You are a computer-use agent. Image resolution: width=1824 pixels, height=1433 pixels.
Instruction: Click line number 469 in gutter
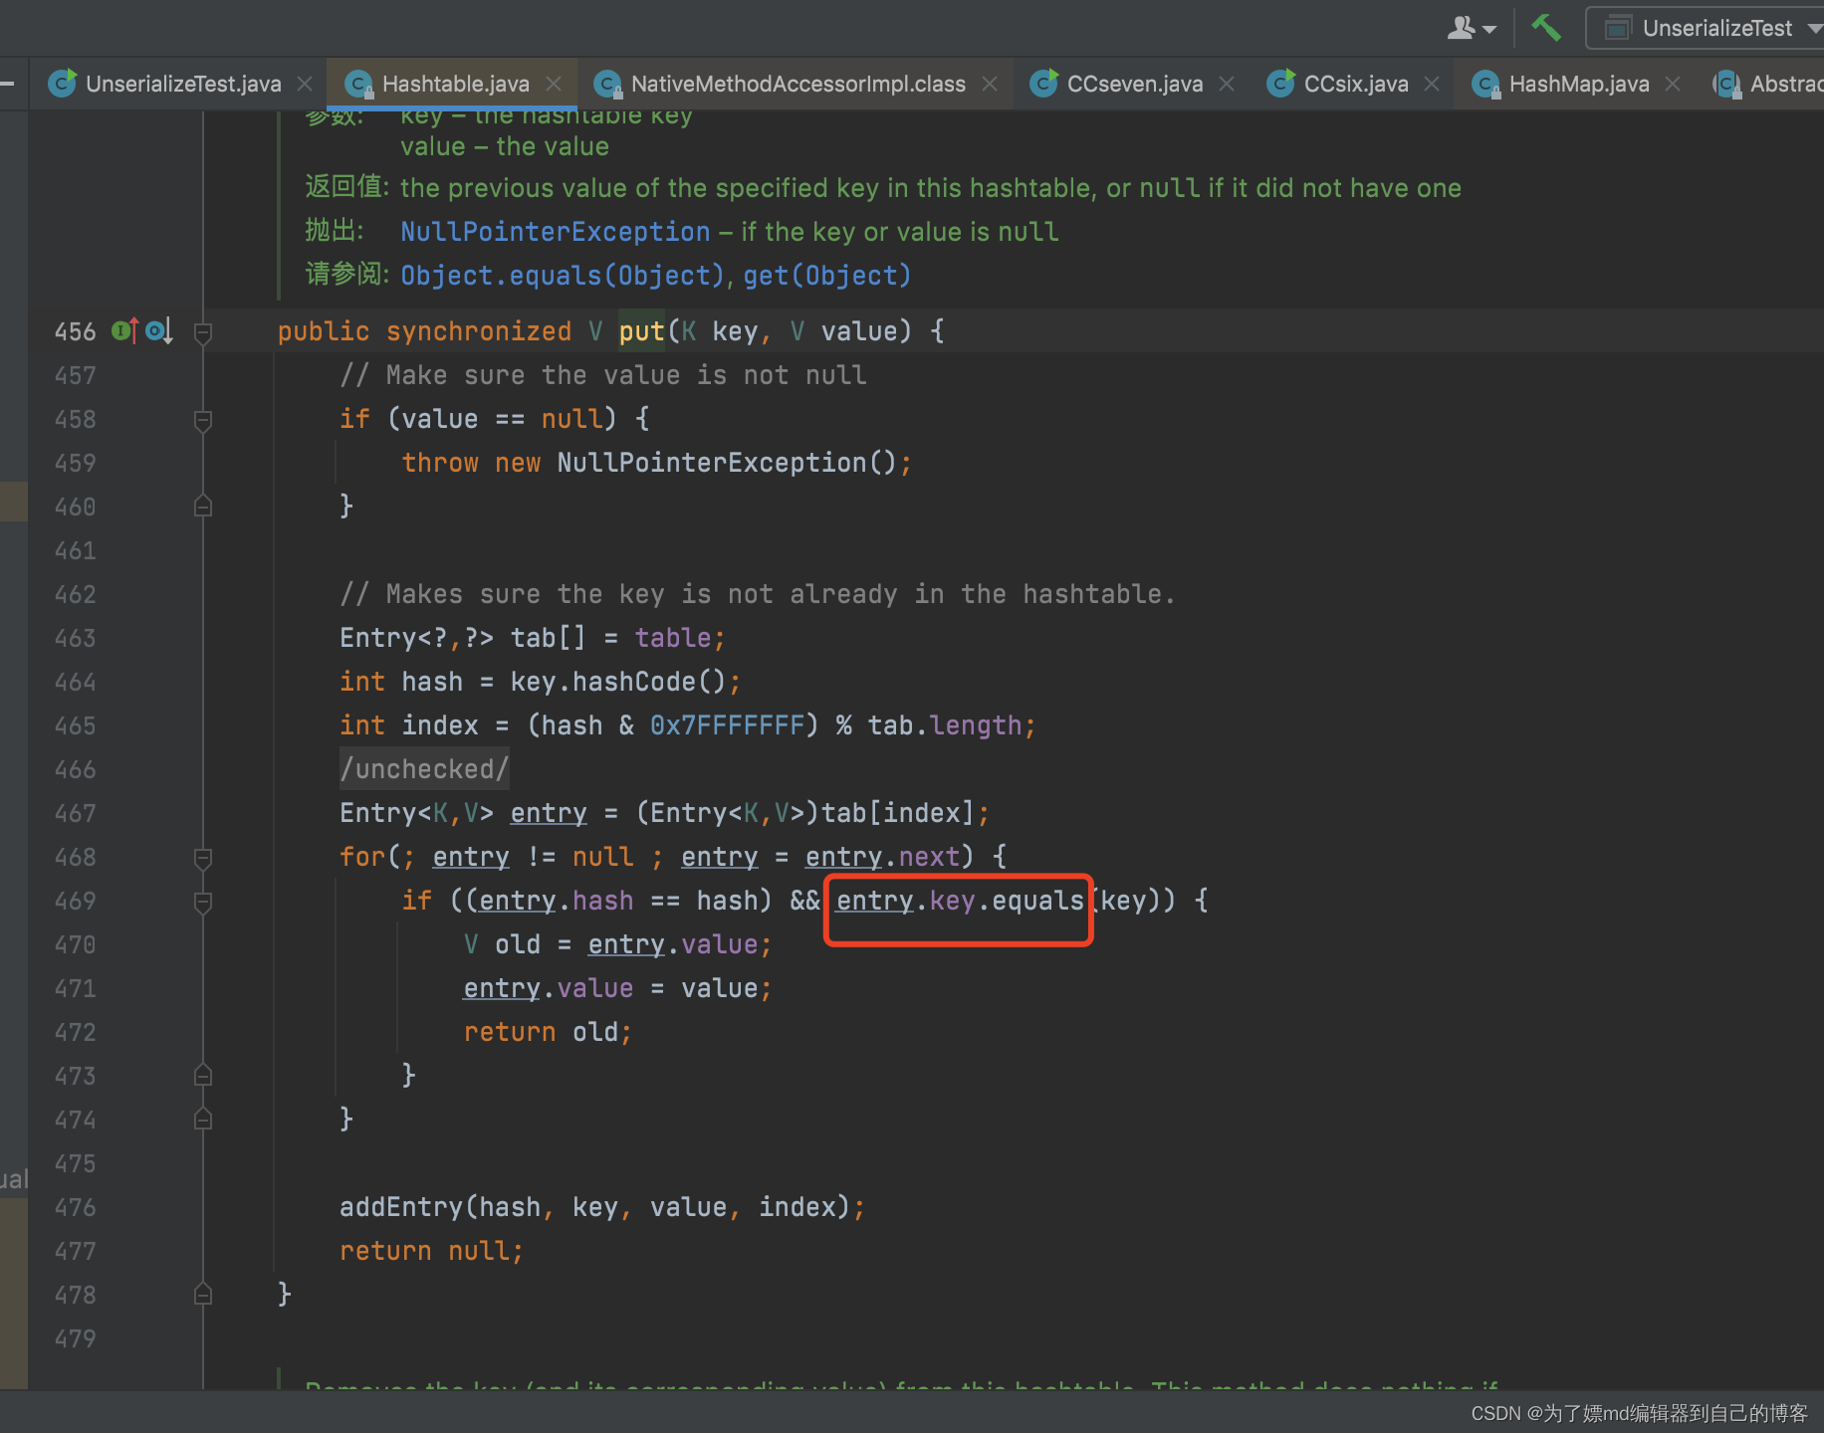click(75, 901)
